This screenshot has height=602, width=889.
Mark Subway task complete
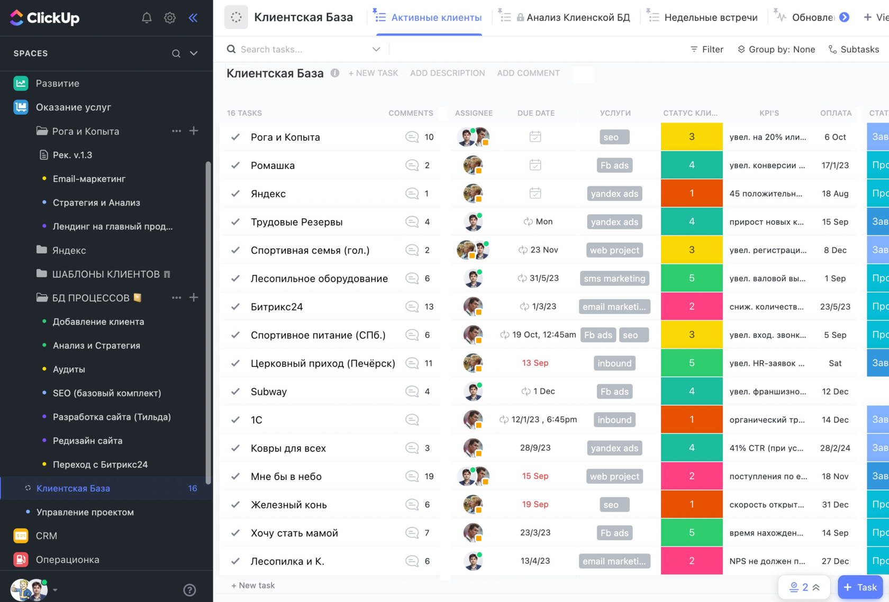[x=235, y=391]
